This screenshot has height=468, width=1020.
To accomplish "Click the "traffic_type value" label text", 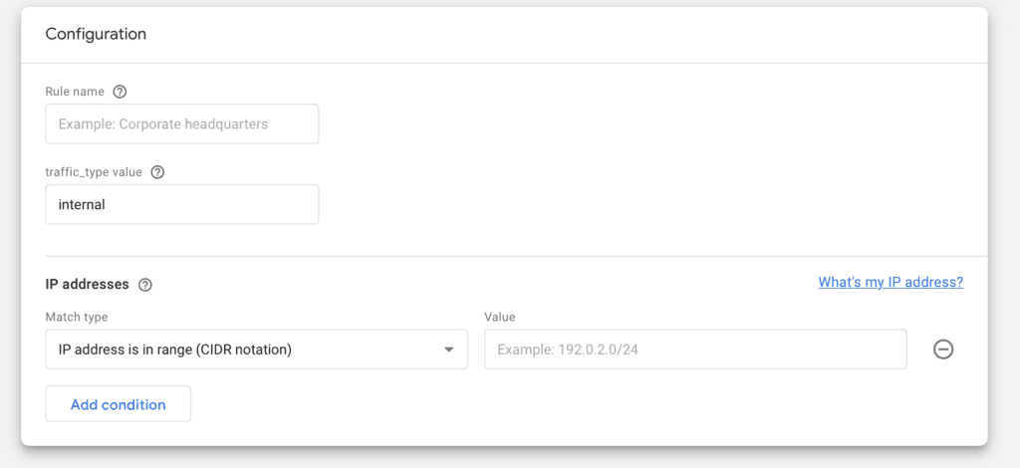I will 94,171.
